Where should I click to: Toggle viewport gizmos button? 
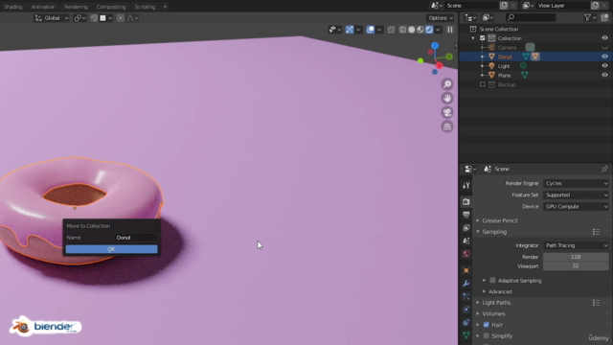coord(350,30)
